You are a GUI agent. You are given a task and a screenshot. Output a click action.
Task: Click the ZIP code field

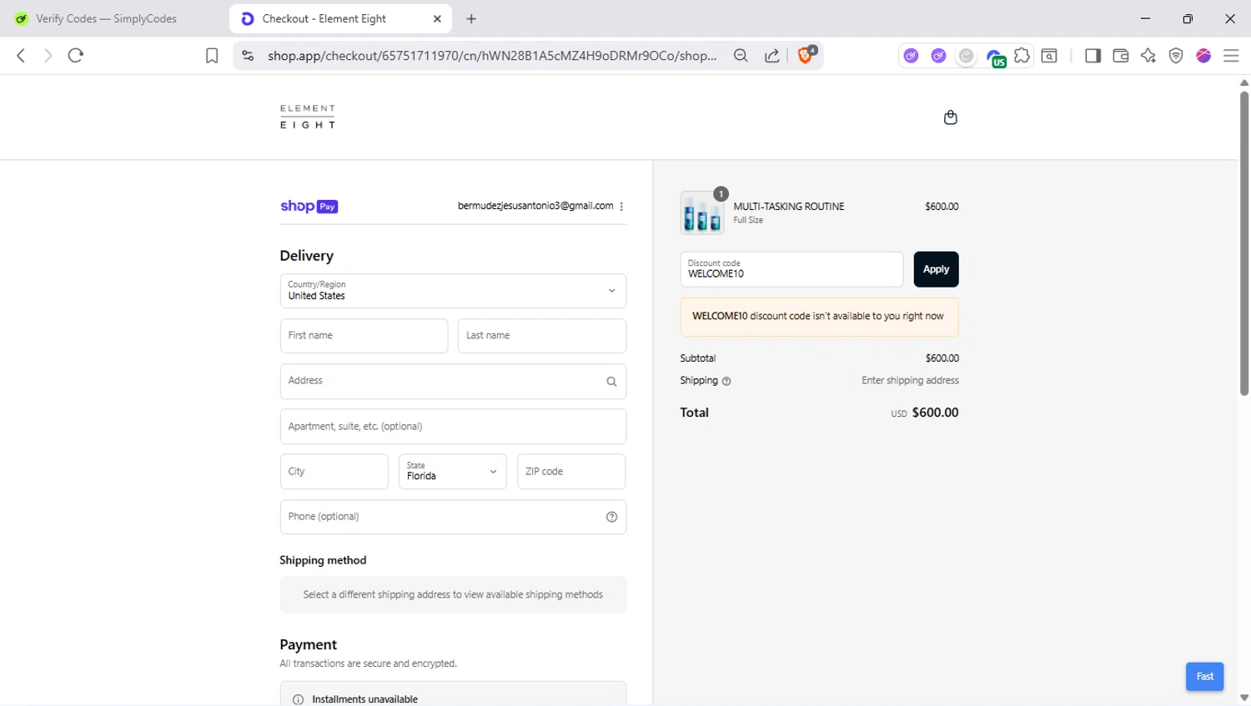(x=571, y=471)
